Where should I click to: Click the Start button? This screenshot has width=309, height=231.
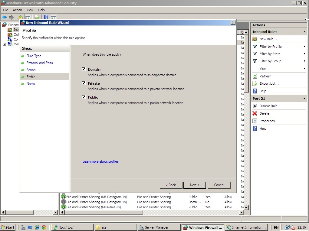coord(8,227)
